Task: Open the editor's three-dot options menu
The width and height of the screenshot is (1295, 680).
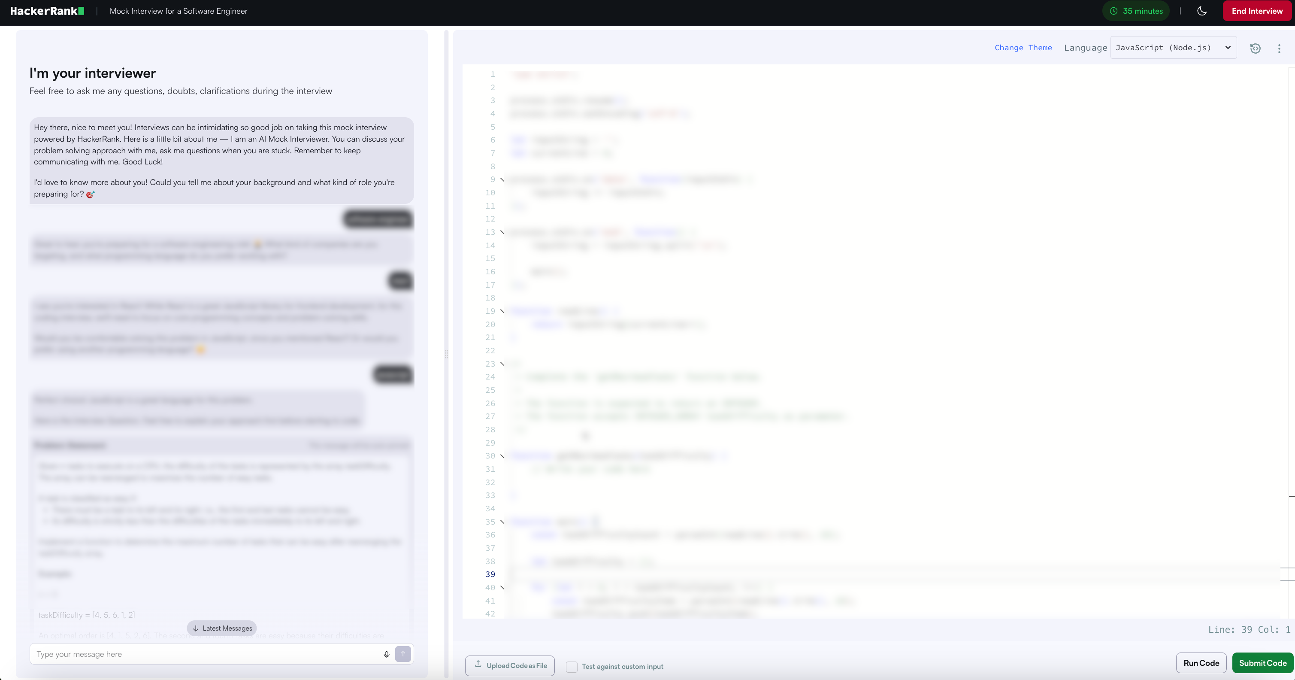Action: 1280,48
